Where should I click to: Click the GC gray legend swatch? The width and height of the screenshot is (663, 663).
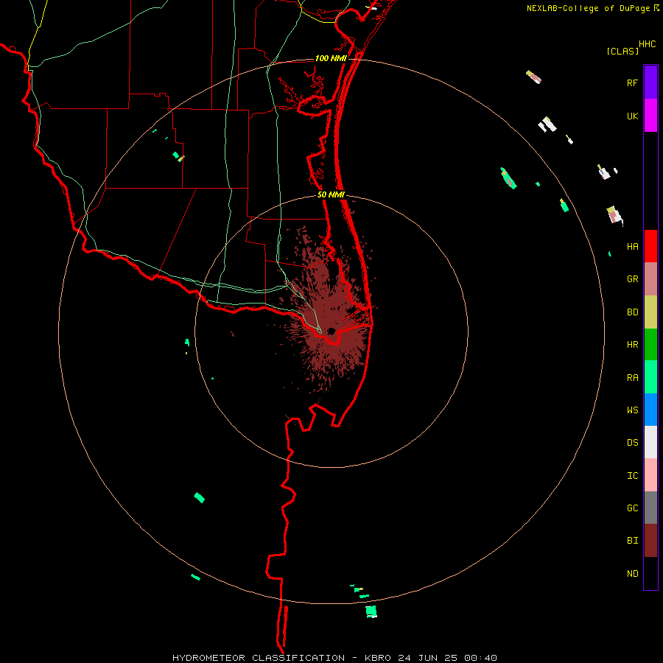pyautogui.click(x=650, y=508)
